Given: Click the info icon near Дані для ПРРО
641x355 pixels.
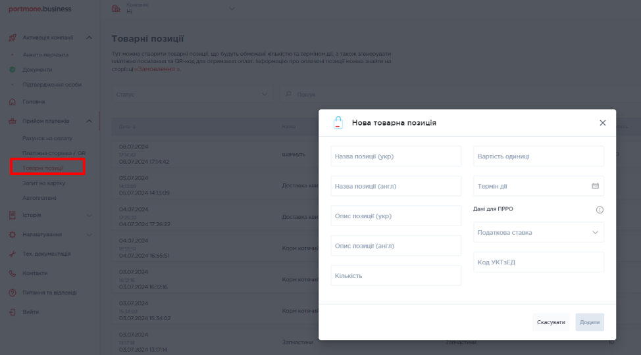Looking at the screenshot, I should click(x=600, y=210).
